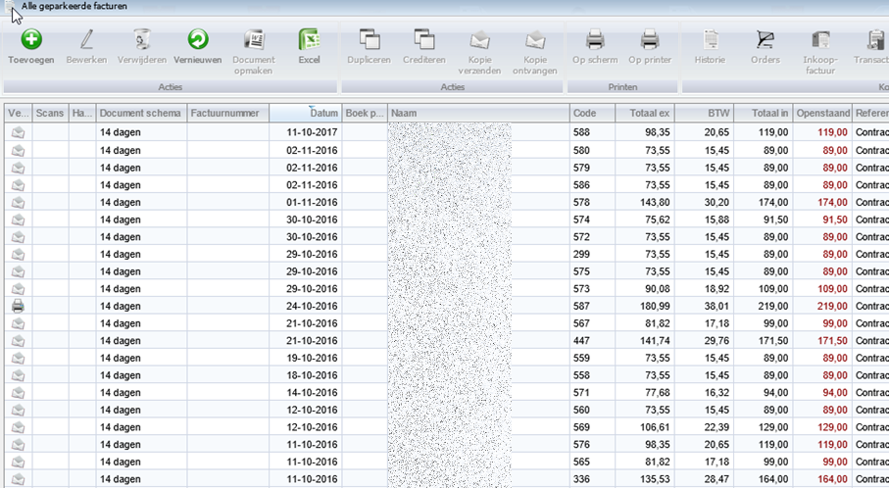Viewport: 889px width, 488px height.
Task: Click Kopie verzenden envelope icon
Action: click(x=479, y=41)
